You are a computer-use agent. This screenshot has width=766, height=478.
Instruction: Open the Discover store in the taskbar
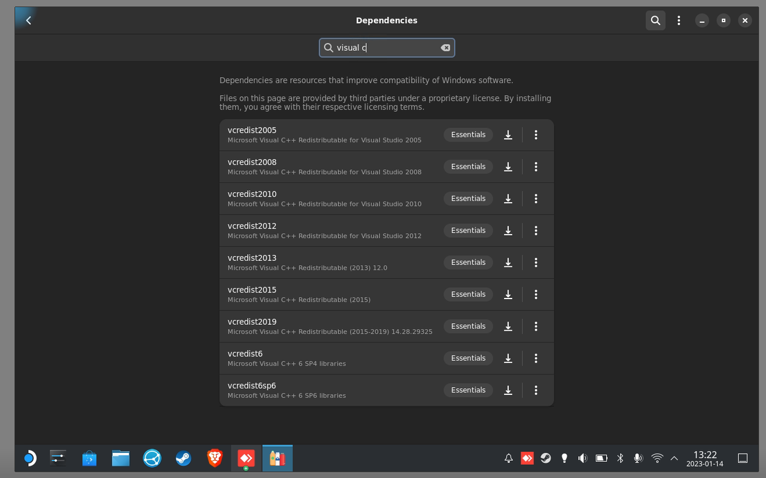coord(89,458)
